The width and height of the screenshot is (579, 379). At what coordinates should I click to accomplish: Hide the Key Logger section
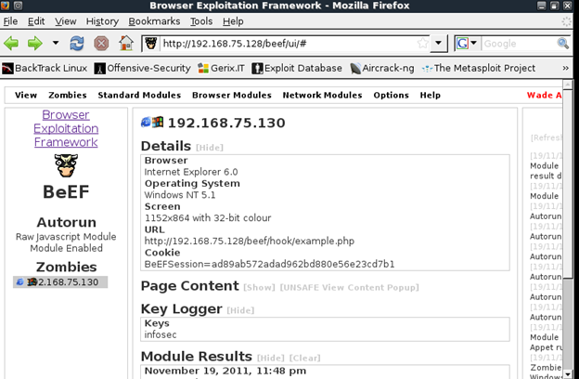coord(240,310)
